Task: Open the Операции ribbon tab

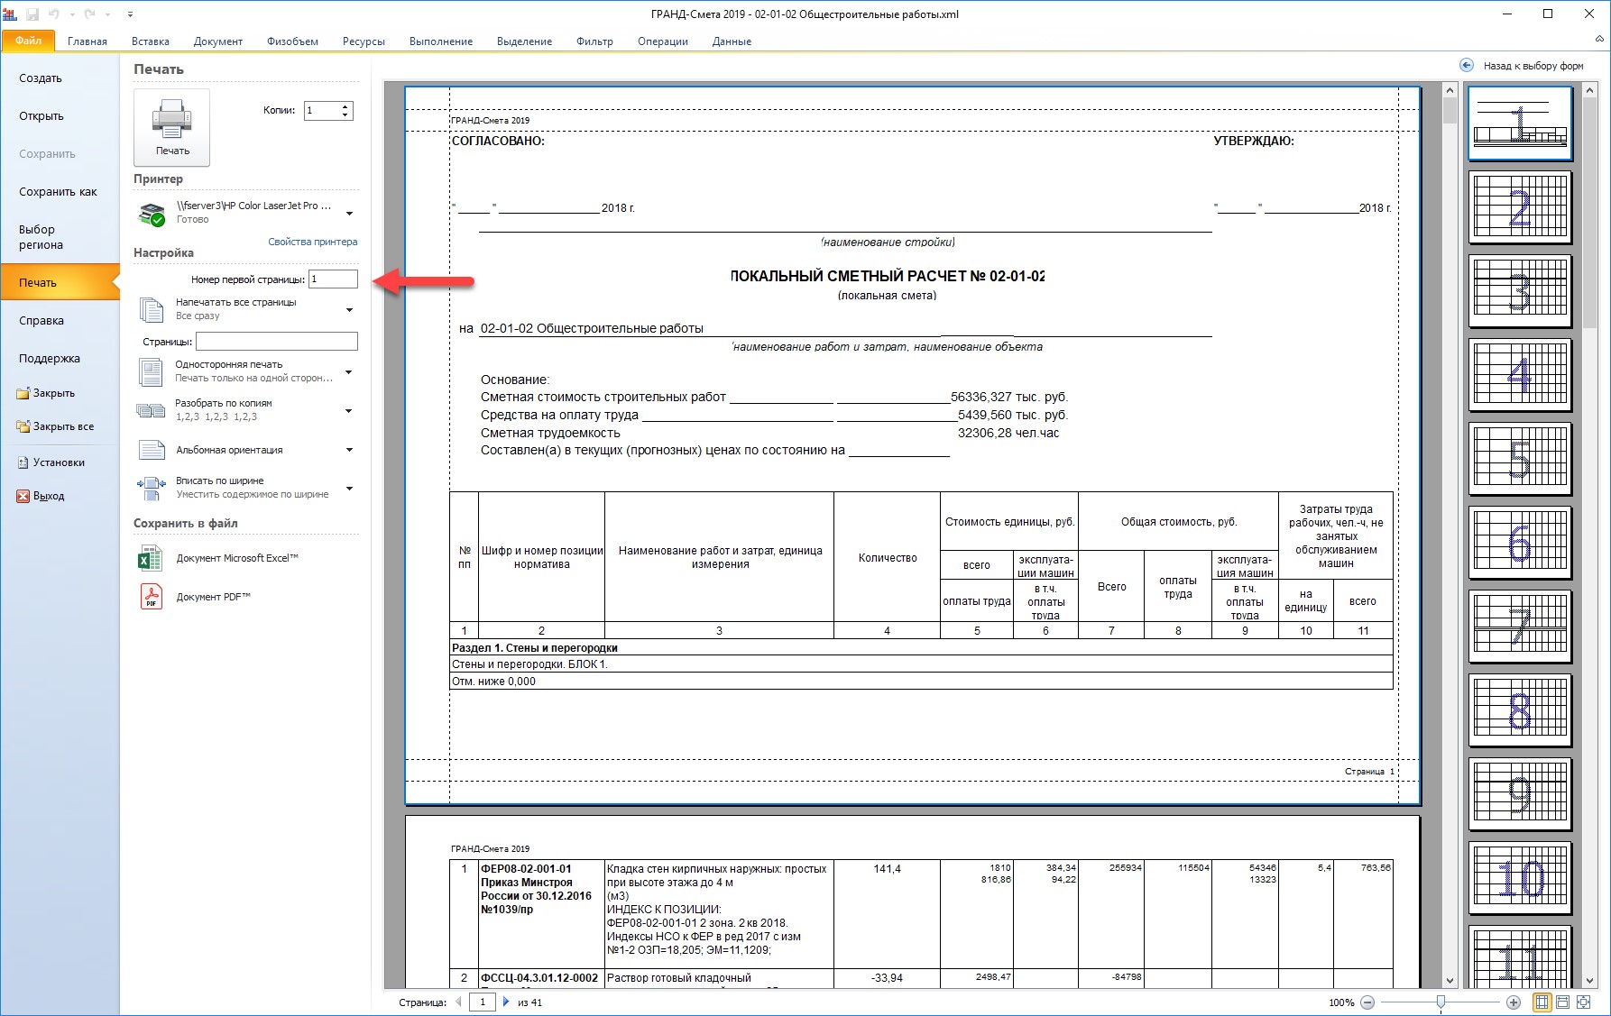Action: tap(663, 41)
